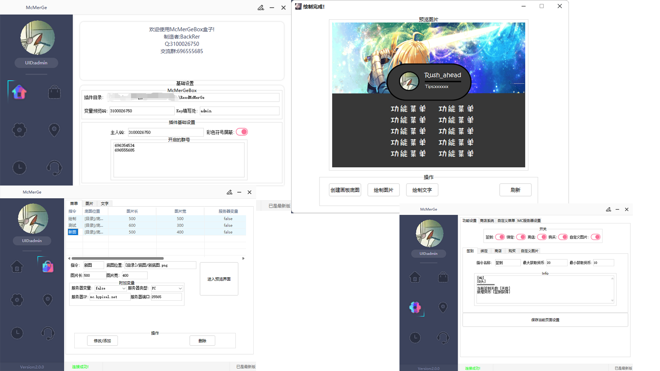Open shopping bag icon in 基础设置 window sidebar

click(54, 92)
